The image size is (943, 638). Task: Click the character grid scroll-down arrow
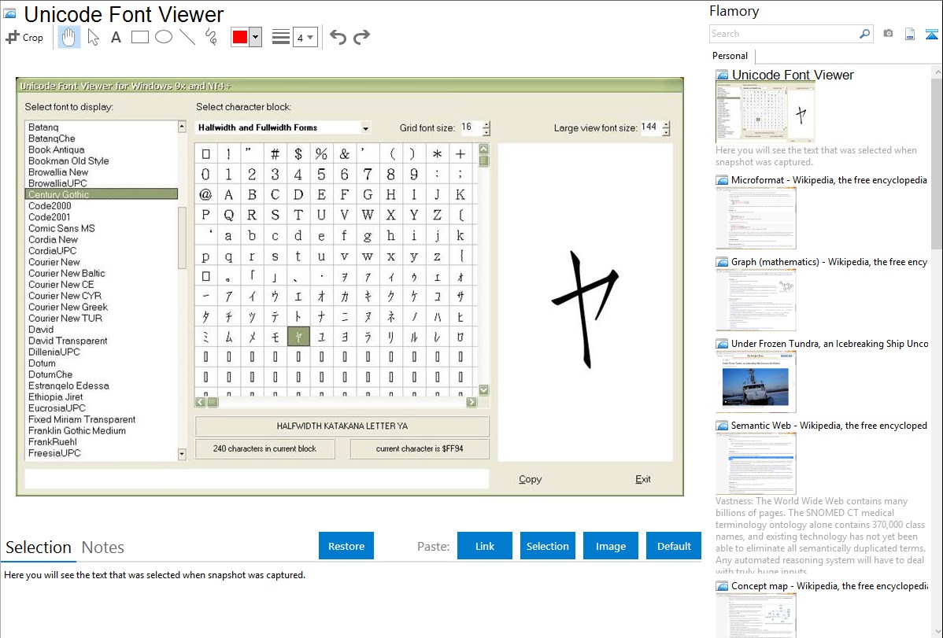coord(483,390)
